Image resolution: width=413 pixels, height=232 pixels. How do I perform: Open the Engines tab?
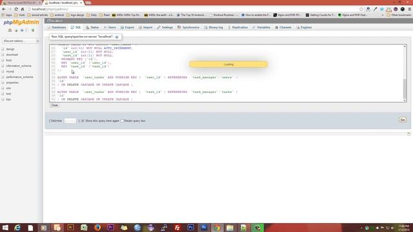click(x=304, y=27)
